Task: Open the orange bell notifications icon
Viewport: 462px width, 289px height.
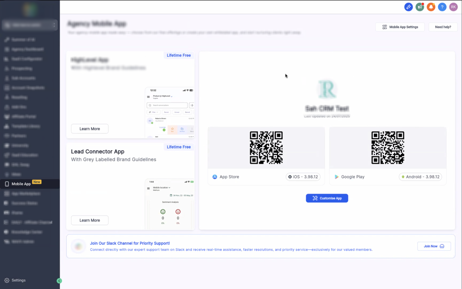Action: pyautogui.click(x=431, y=7)
